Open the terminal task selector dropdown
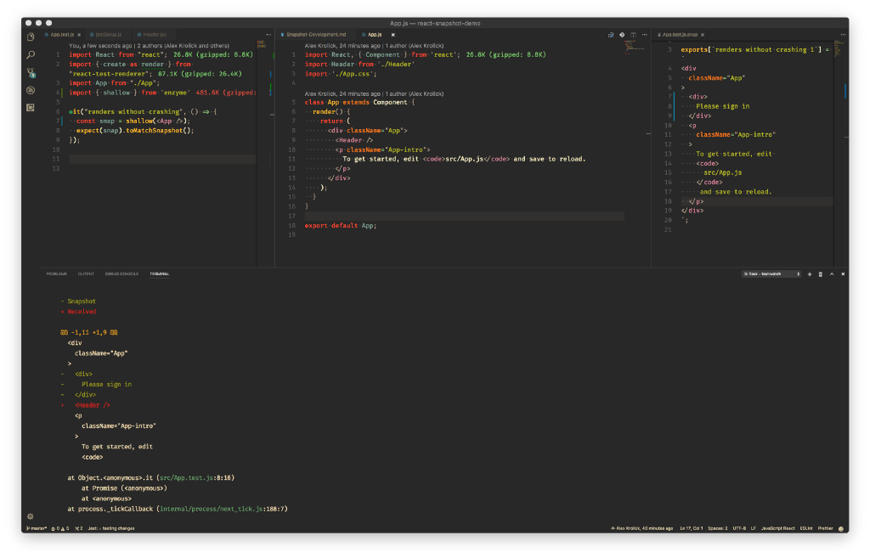Image resolution: width=870 pixels, height=558 pixels. [x=771, y=274]
